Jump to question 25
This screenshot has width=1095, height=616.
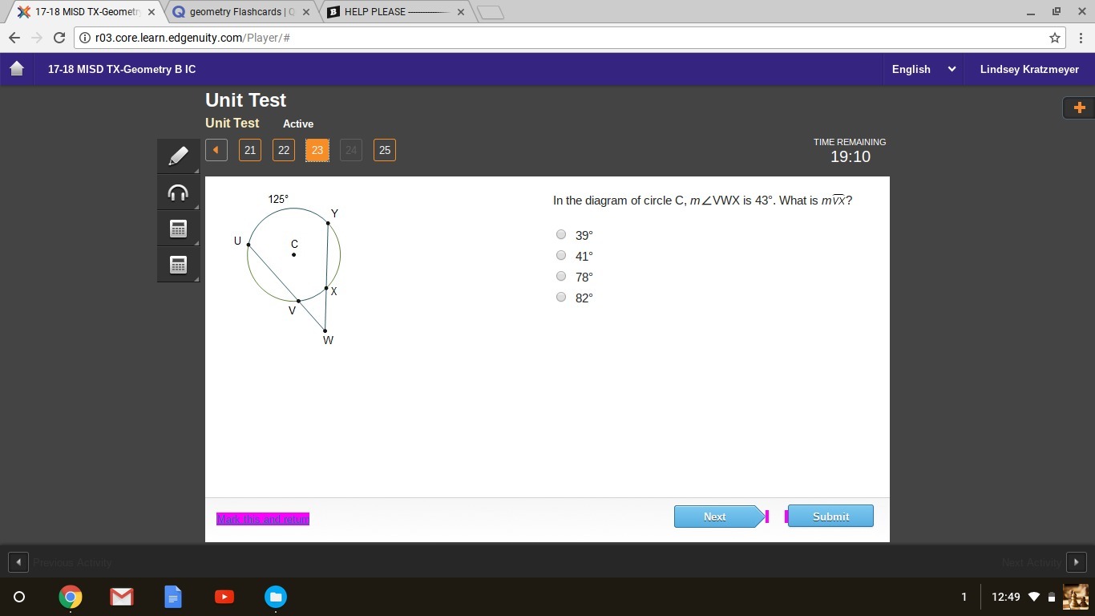click(385, 150)
